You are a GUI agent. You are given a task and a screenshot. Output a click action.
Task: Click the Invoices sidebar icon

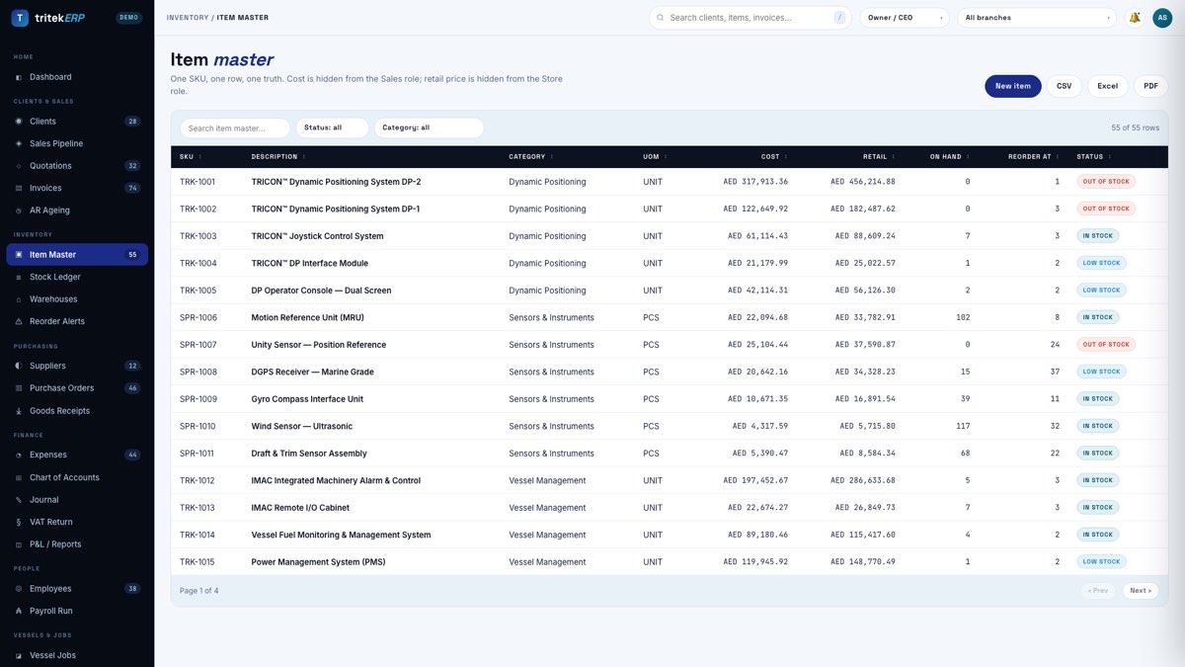[x=19, y=188]
